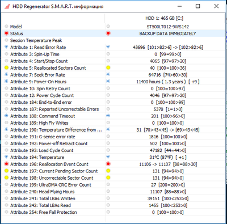This screenshot has width=227, height=224.
Task: Click the value 1455 [100<253>0]
Action: pos(168,205)
